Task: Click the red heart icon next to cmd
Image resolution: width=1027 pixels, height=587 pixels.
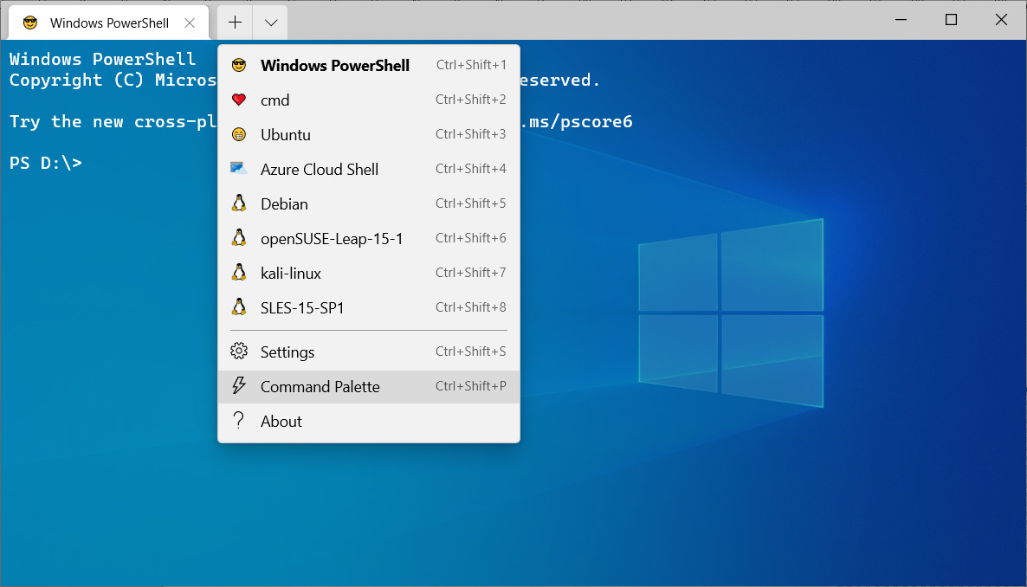Action: (x=239, y=100)
